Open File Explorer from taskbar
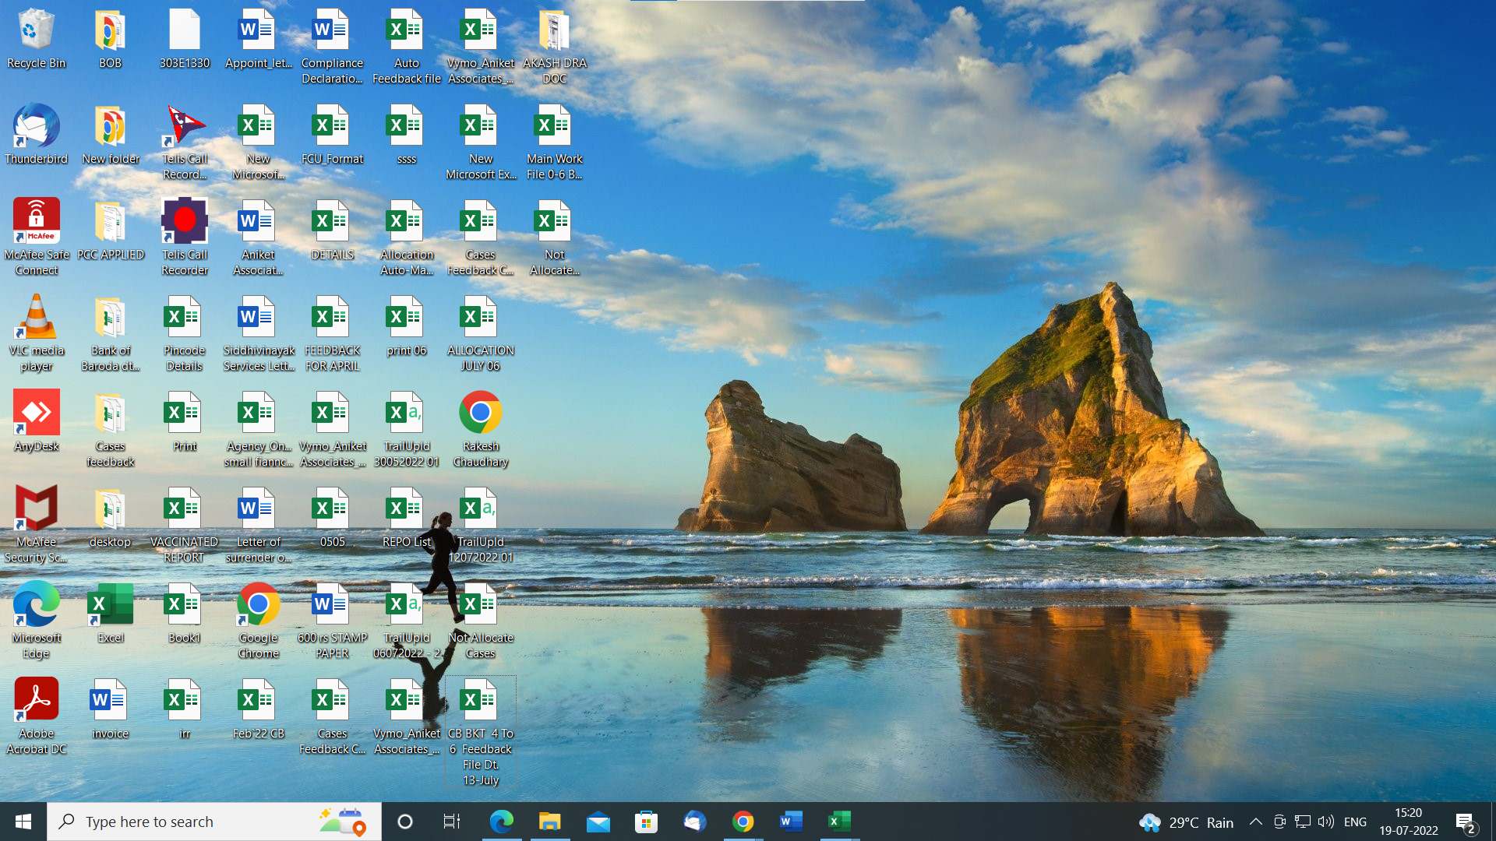Viewport: 1496px width, 841px height. point(550,822)
